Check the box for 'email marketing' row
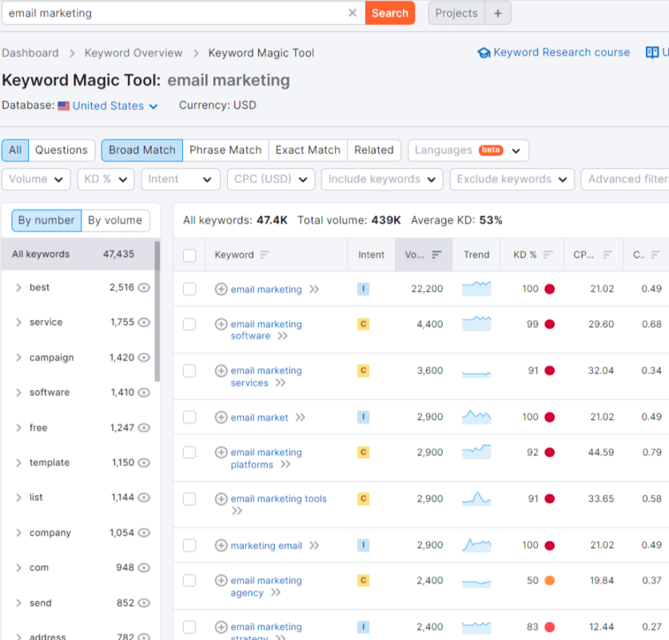This screenshot has width=669, height=640. pyautogui.click(x=189, y=290)
